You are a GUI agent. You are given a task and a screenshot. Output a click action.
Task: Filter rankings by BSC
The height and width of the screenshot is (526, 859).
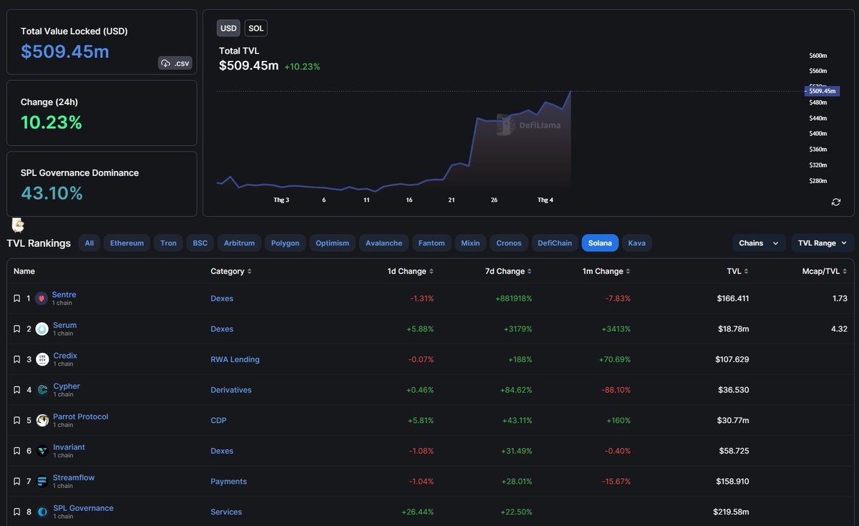coord(200,243)
